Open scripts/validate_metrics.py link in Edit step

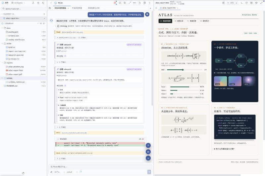click(74, 133)
